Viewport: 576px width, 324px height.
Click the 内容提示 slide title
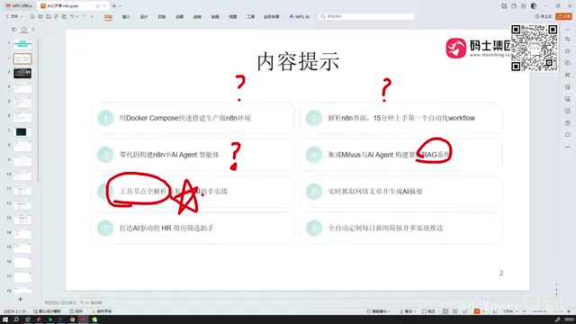click(298, 61)
